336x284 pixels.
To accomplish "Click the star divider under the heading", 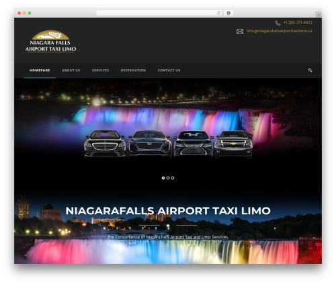I will click(x=168, y=226).
